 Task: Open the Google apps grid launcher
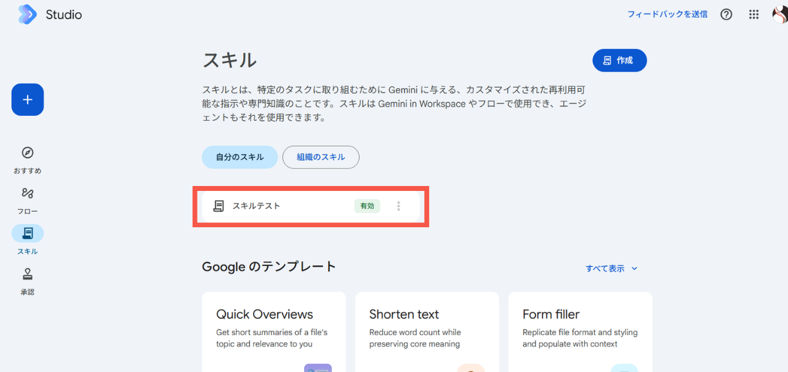click(x=754, y=14)
